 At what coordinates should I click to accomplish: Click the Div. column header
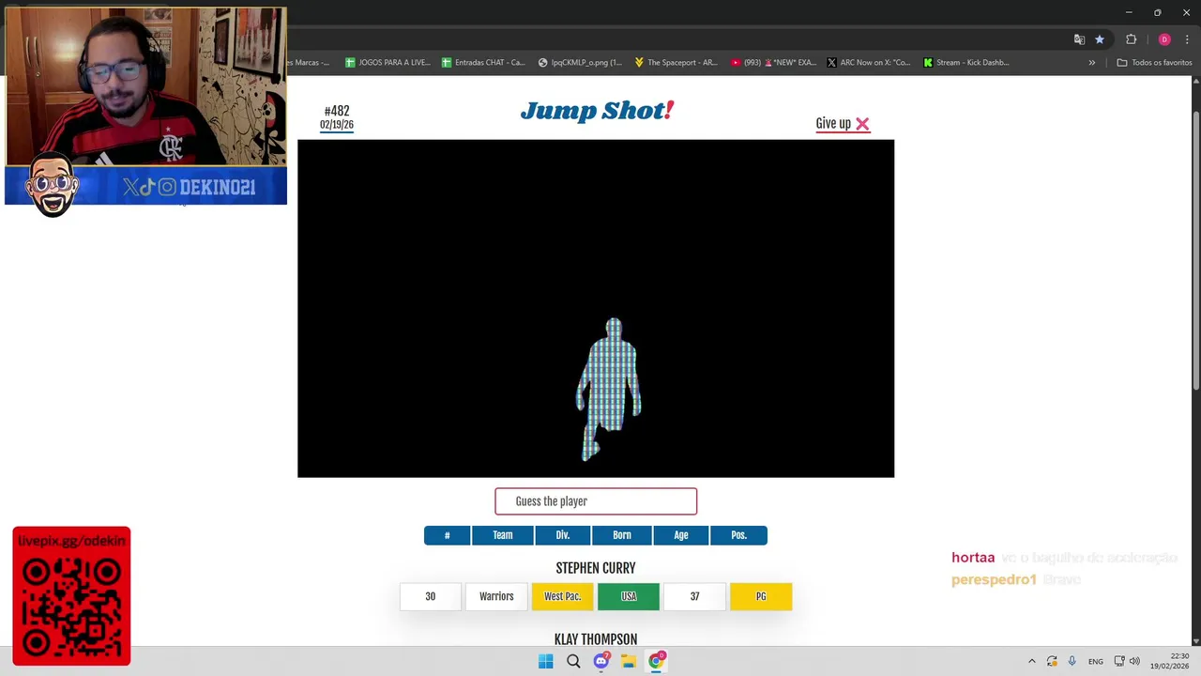(562, 535)
